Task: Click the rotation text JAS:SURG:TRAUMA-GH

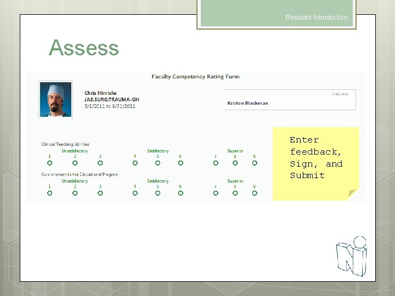Action: click(112, 99)
